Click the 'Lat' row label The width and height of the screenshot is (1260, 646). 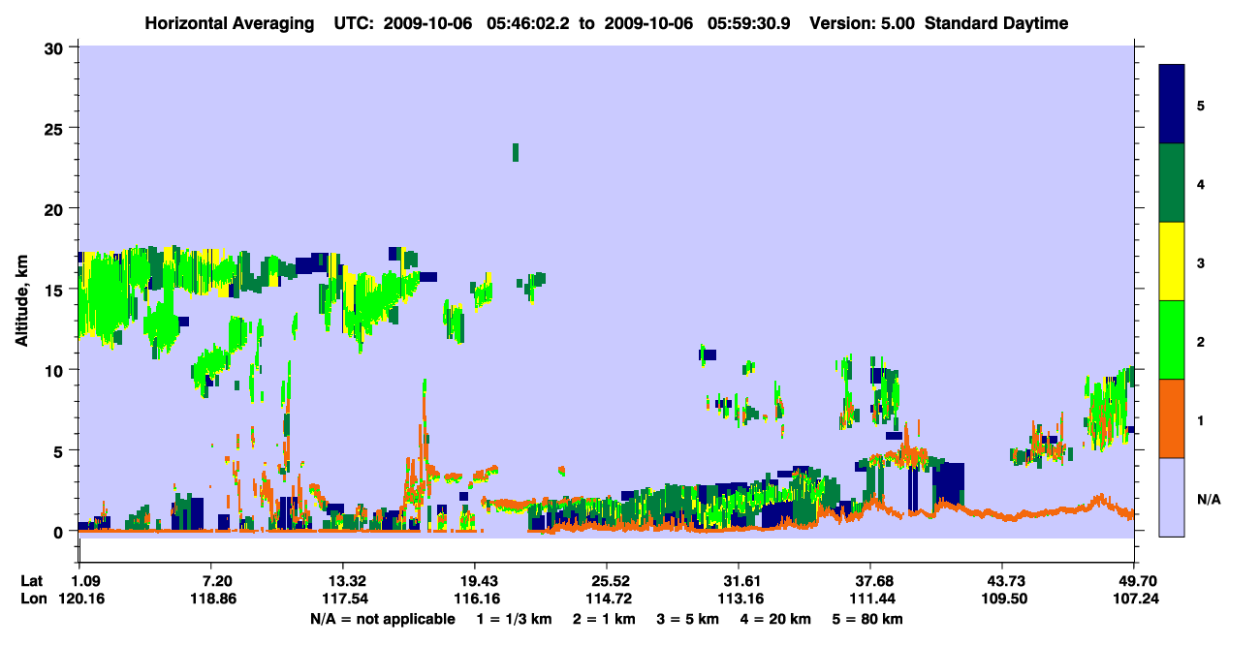32,580
